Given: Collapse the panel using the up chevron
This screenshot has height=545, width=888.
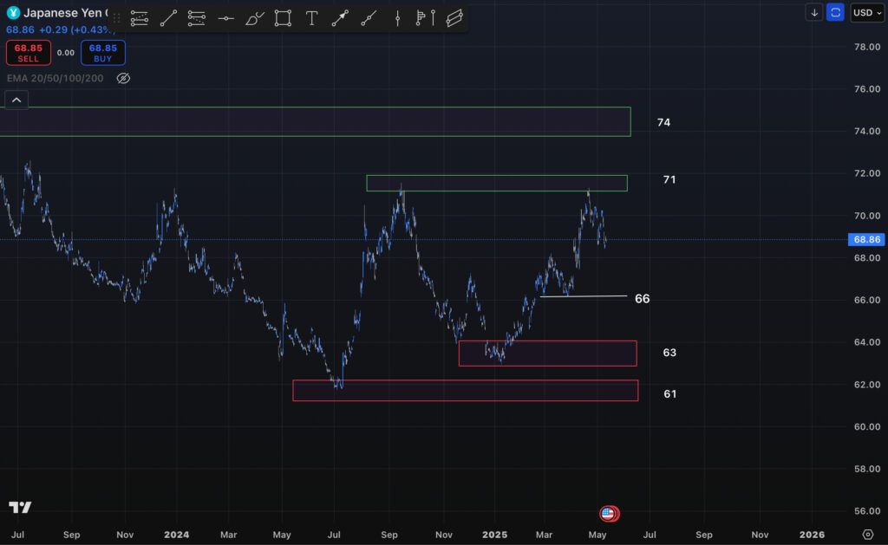Looking at the screenshot, I should pyautogui.click(x=16, y=99).
